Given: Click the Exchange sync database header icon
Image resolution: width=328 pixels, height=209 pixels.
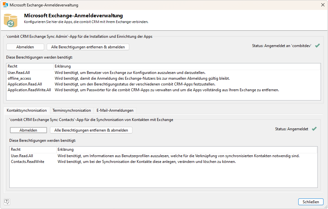Looking at the screenshot, I should coord(11,20).
